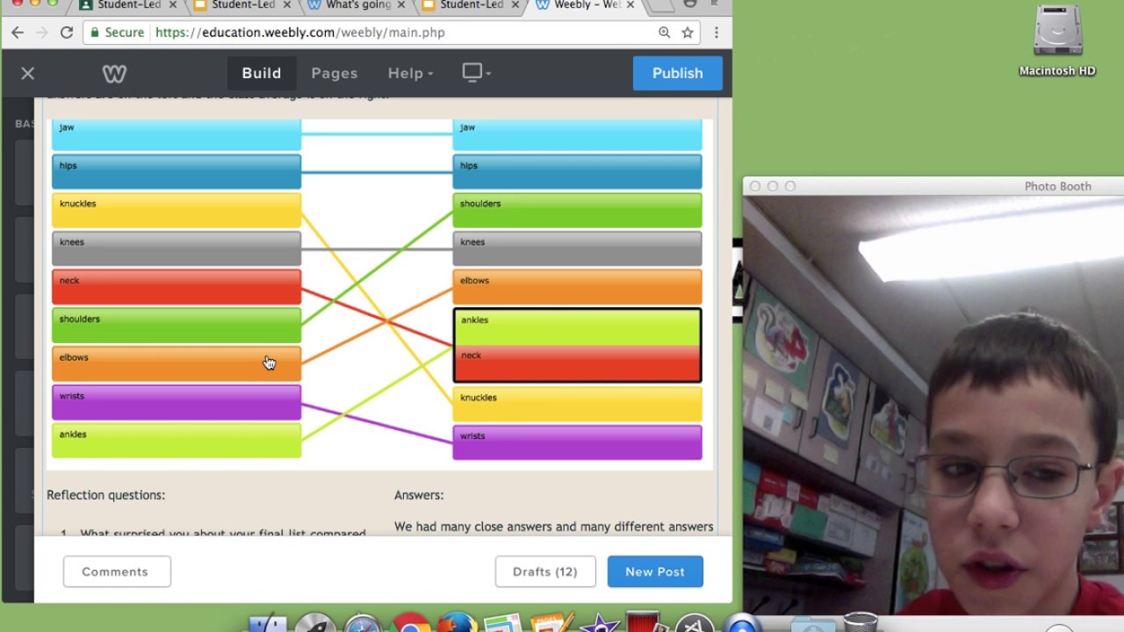Image resolution: width=1124 pixels, height=632 pixels.
Task: Open the device preview dropdown
Action: 477,73
